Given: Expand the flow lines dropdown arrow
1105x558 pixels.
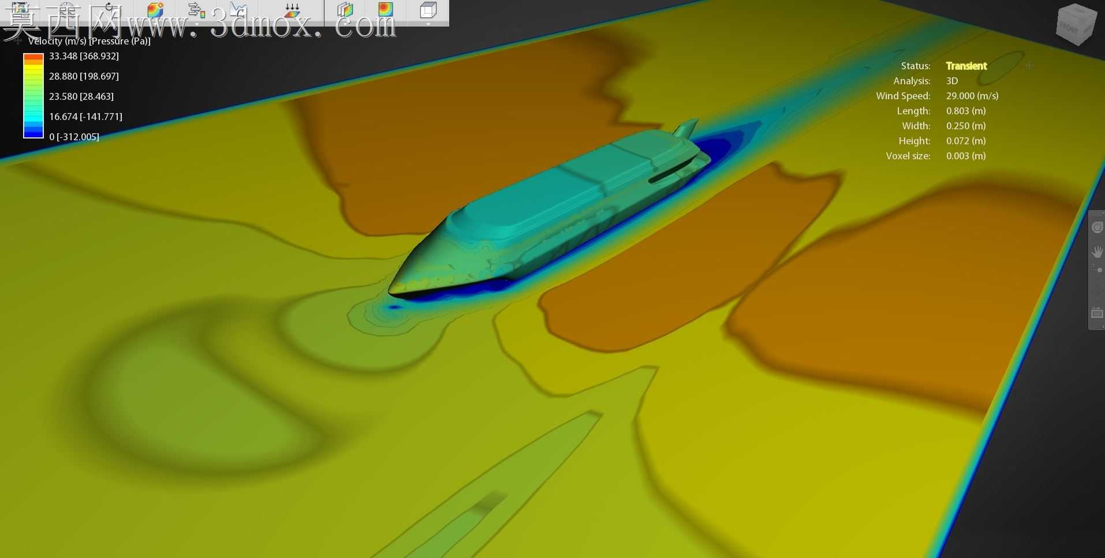Looking at the screenshot, I should 196,23.
